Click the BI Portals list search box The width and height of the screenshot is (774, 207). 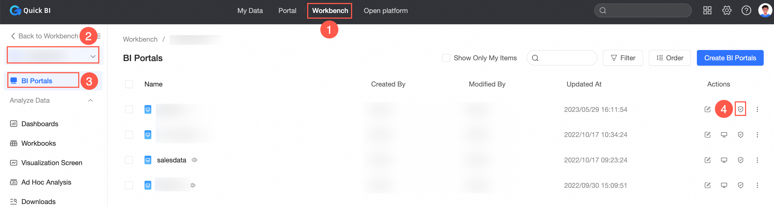pyautogui.click(x=562, y=58)
